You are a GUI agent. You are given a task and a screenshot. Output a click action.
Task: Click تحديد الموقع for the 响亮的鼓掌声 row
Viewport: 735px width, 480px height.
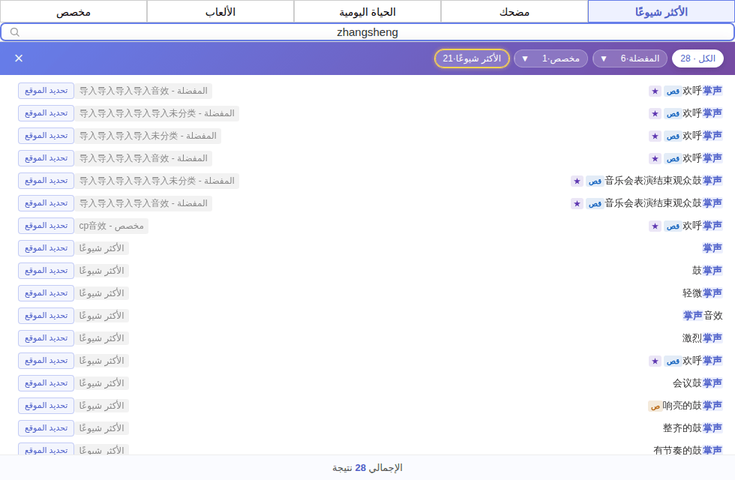point(46,406)
